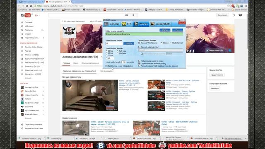265x149 pixels.
Task: Enable Record external input checkbox
Action: click(x=140, y=47)
